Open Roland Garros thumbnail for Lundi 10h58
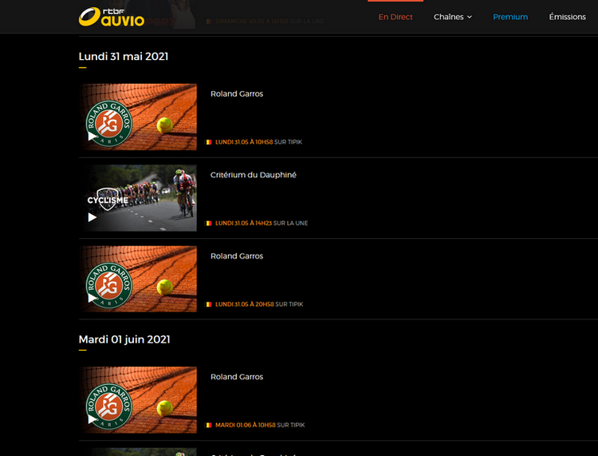This screenshot has height=456, width=598. 138,117
